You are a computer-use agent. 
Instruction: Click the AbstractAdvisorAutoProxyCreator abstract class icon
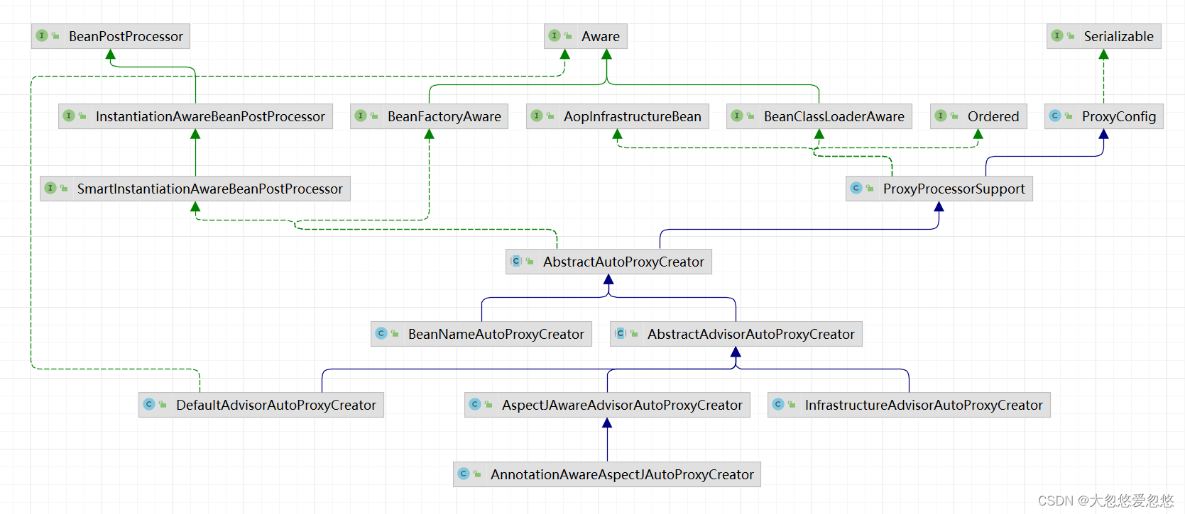(x=621, y=333)
